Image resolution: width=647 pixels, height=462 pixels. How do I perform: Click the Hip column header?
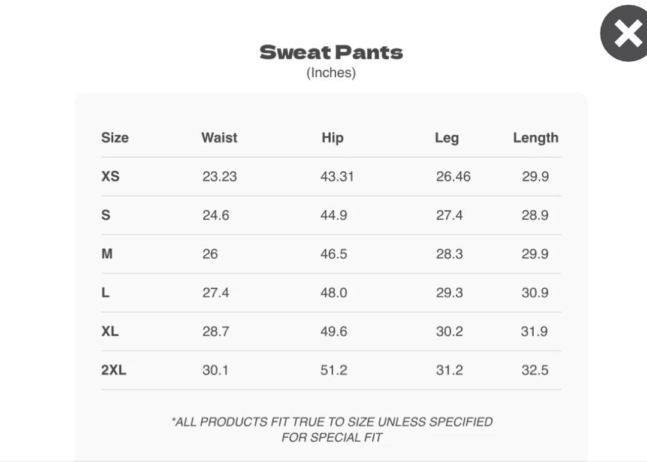tap(332, 138)
